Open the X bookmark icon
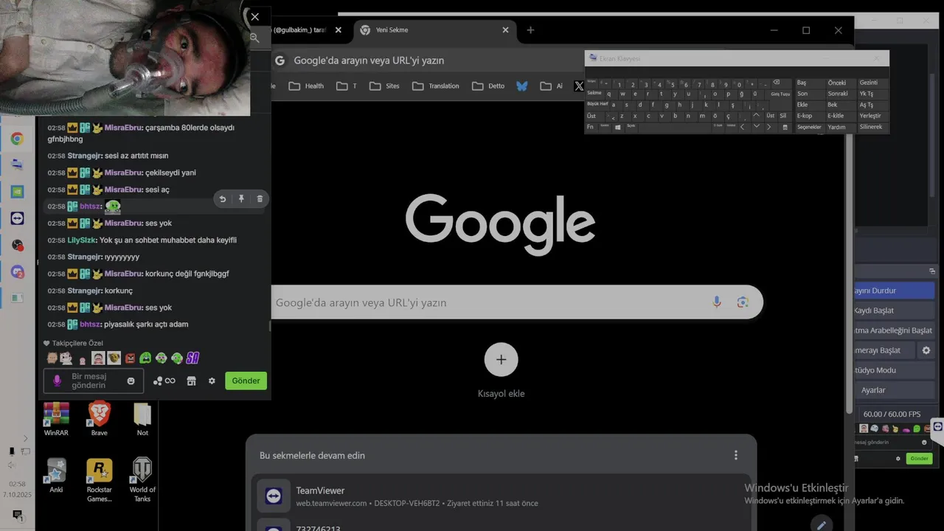The height and width of the screenshot is (531, 944). 579,86
